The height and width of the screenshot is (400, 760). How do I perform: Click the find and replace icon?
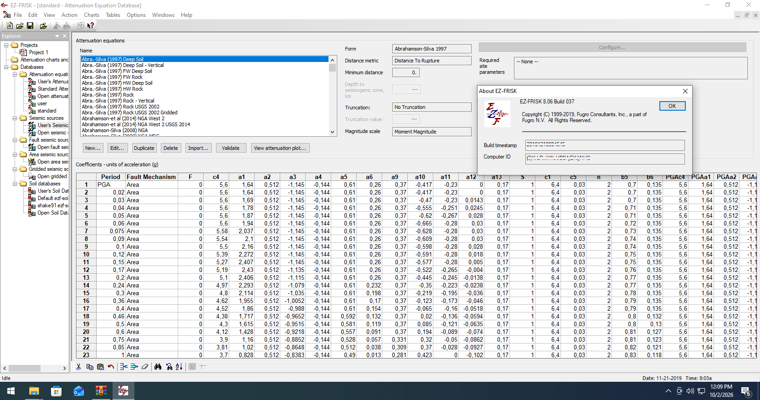pos(169,367)
